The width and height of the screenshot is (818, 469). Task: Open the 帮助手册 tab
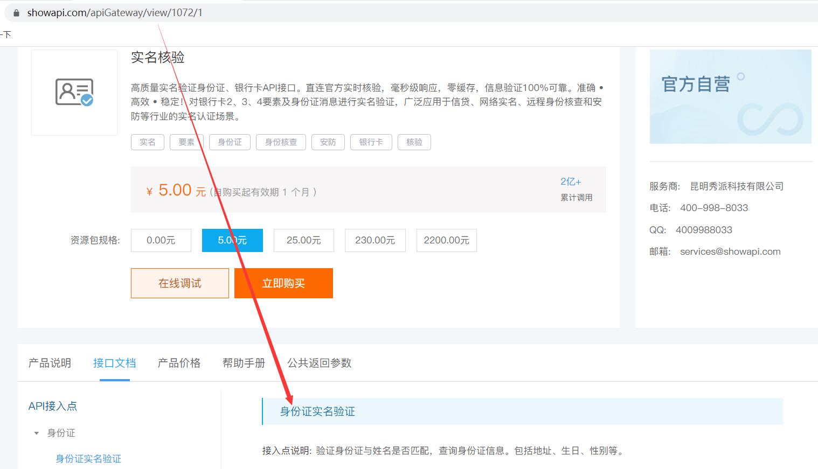tap(244, 363)
